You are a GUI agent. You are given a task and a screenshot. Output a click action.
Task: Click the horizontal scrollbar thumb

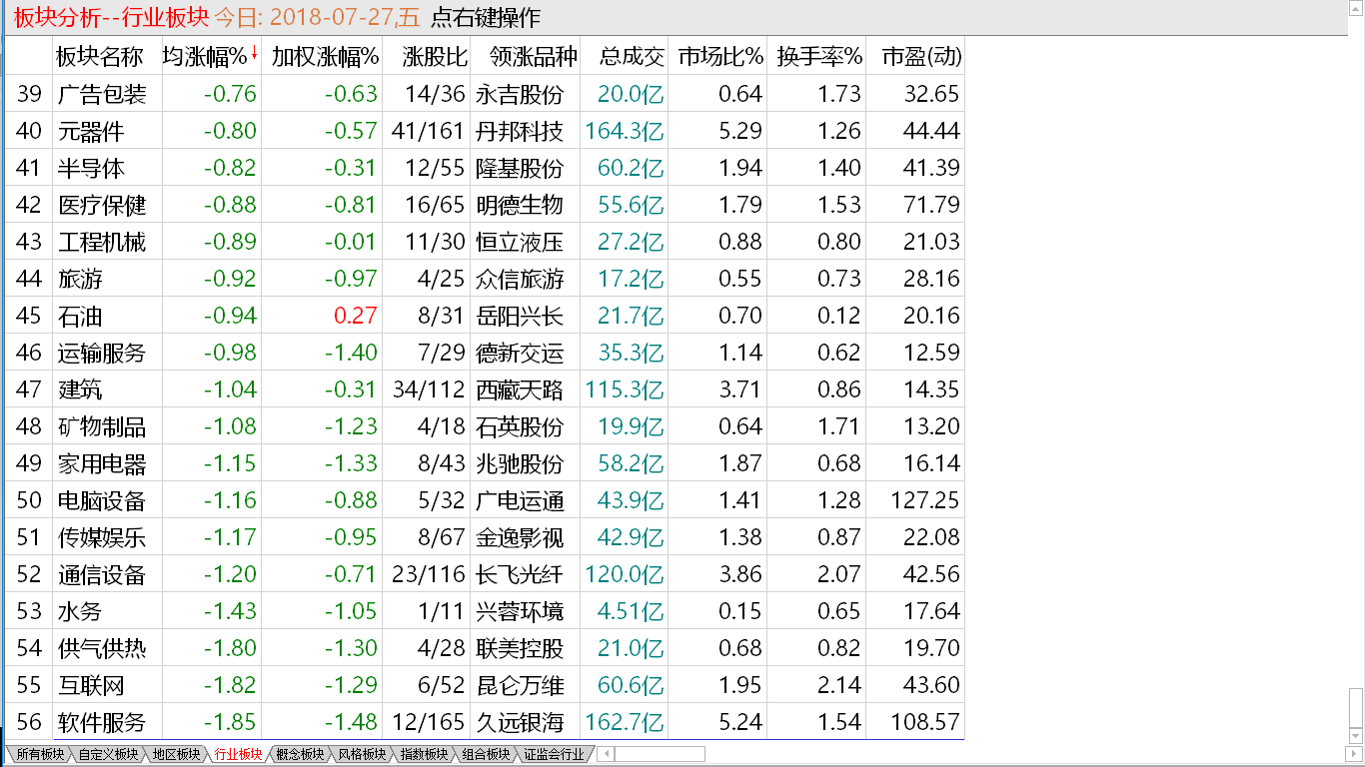(x=660, y=754)
